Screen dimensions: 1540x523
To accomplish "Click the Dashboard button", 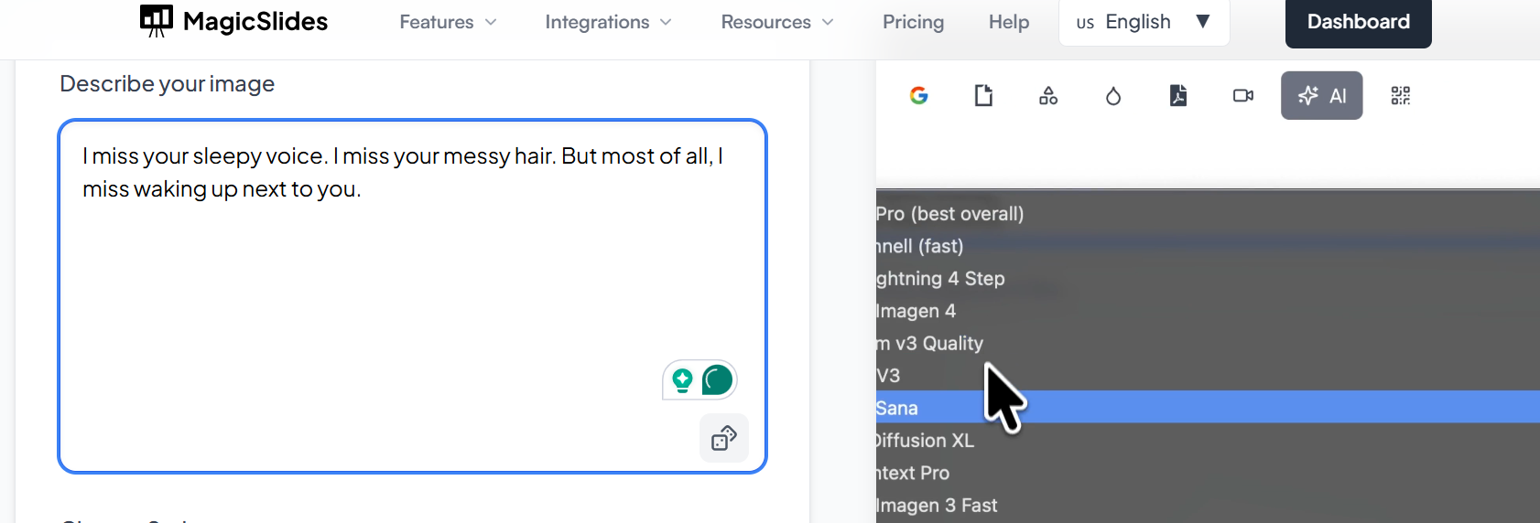I will (1358, 22).
